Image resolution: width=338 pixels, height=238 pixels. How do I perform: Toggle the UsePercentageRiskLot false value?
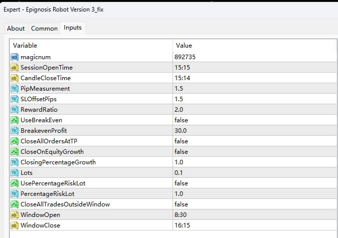point(181,183)
